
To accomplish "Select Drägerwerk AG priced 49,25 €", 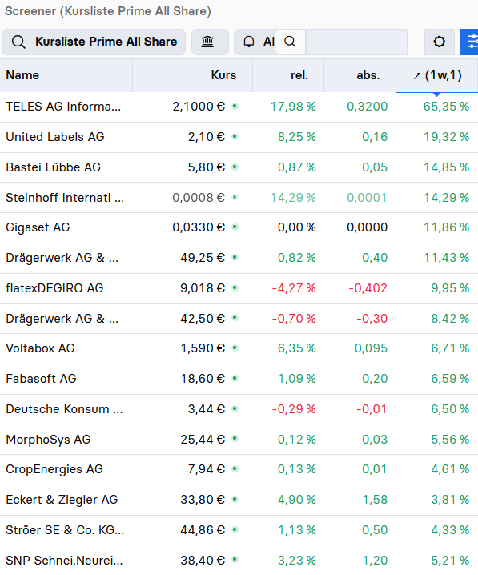I will [x=62, y=258].
